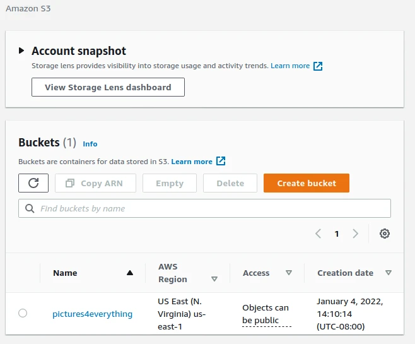Click View Storage Lens dashboard button
This screenshot has height=344, width=415.
coord(108,87)
